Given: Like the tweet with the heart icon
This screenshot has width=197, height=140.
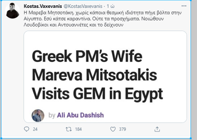Looking at the screenshot, I should point(113,129).
